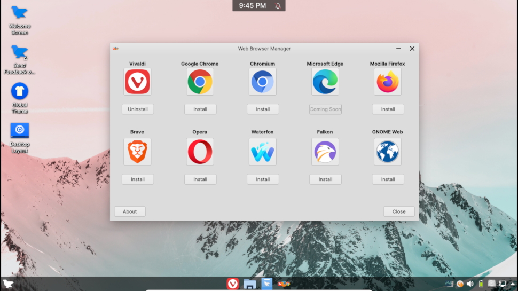Click the Google Chrome logo
Viewport: 518px width, 291px height.
click(x=200, y=82)
